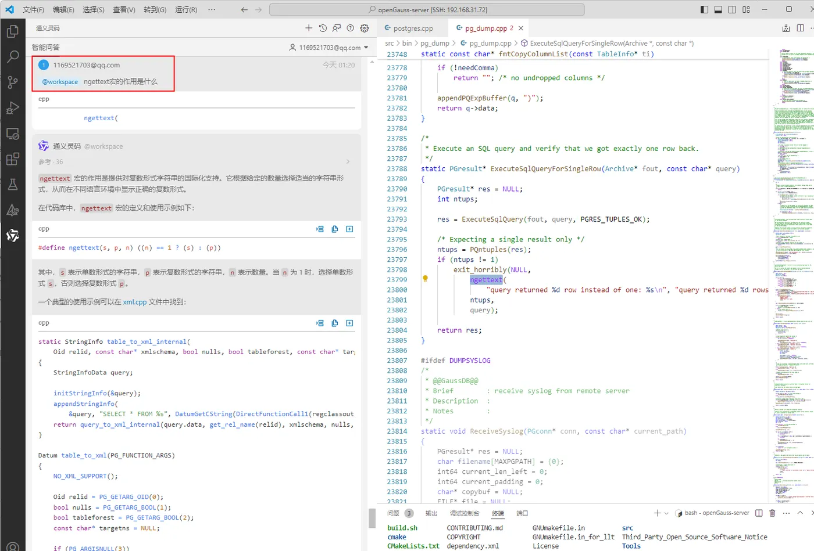Switch to the postgres.cpp editor tab
Viewport: 814px width, 551px height.
413,28
